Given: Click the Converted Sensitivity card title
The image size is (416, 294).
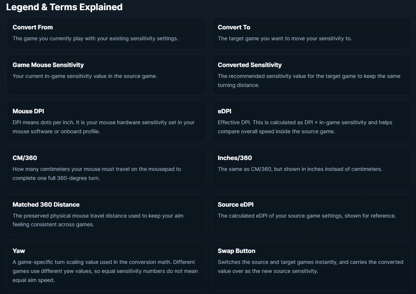Looking at the screenshot, I should click(250, 65).
